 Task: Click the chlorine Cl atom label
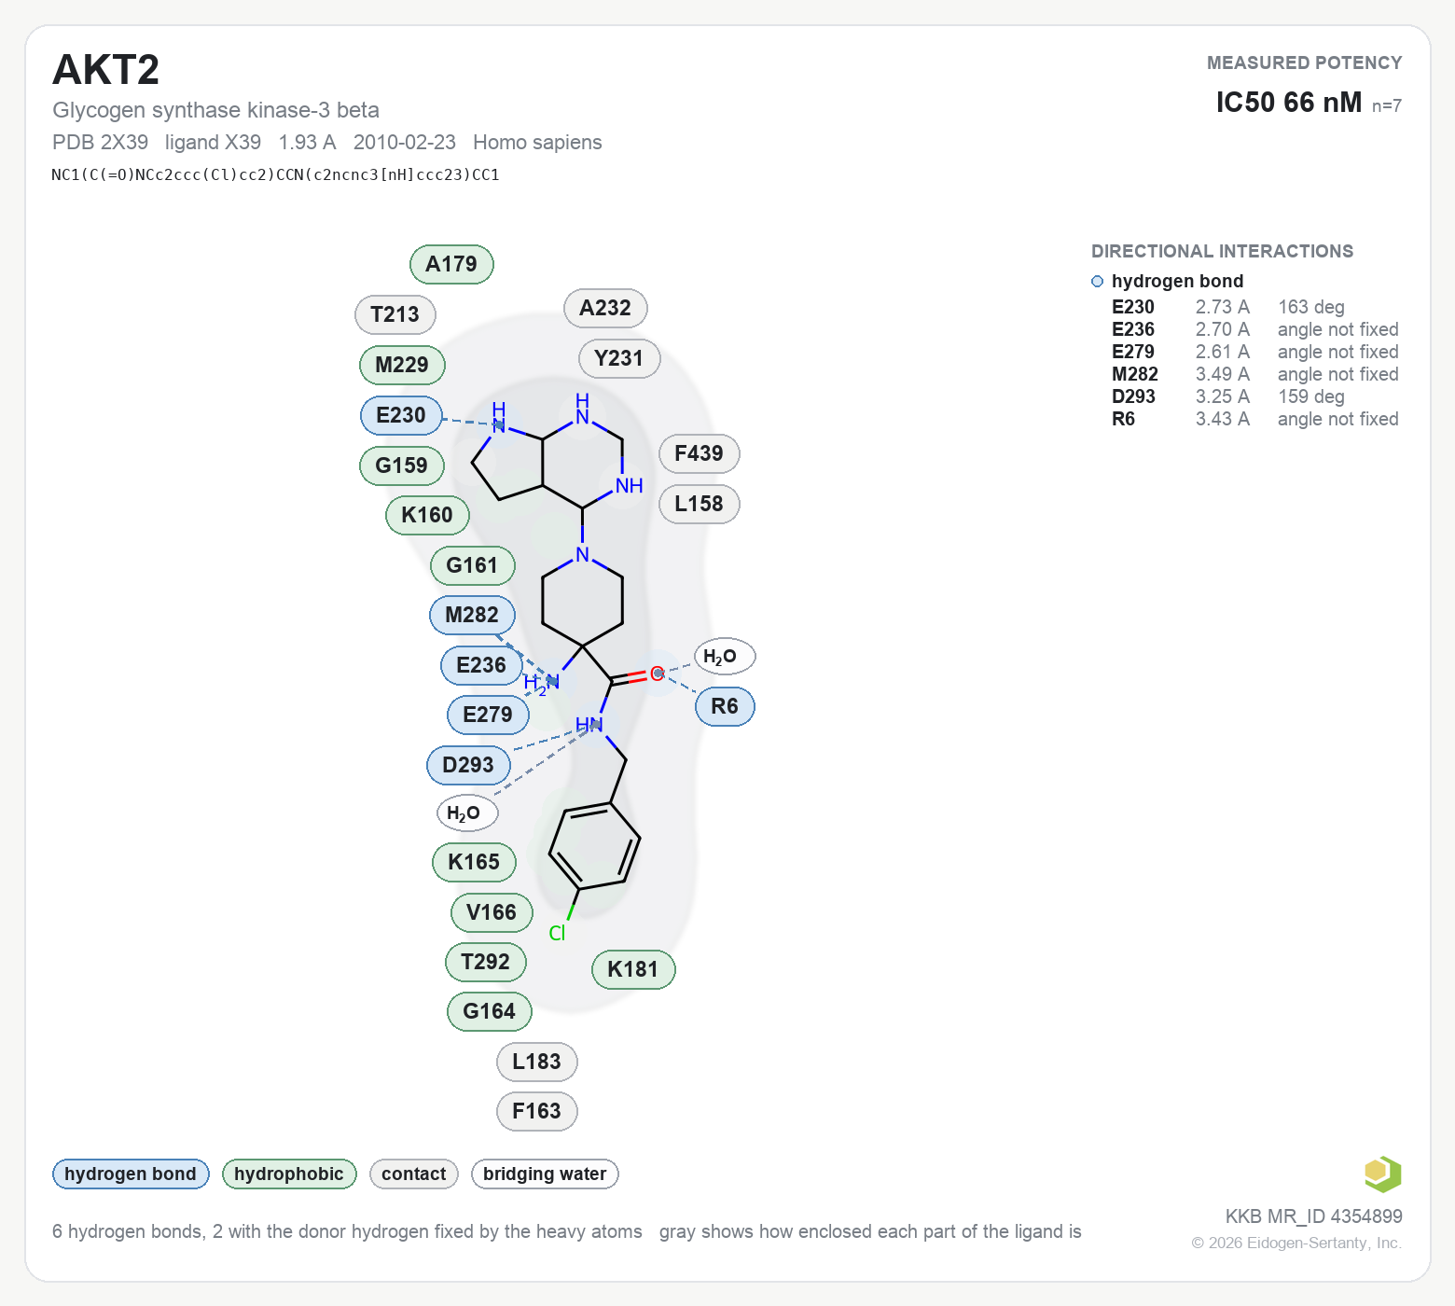[558, 933]
